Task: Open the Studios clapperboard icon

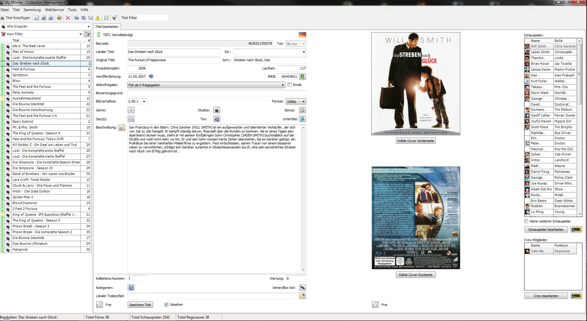Action: tap(216, 110)
